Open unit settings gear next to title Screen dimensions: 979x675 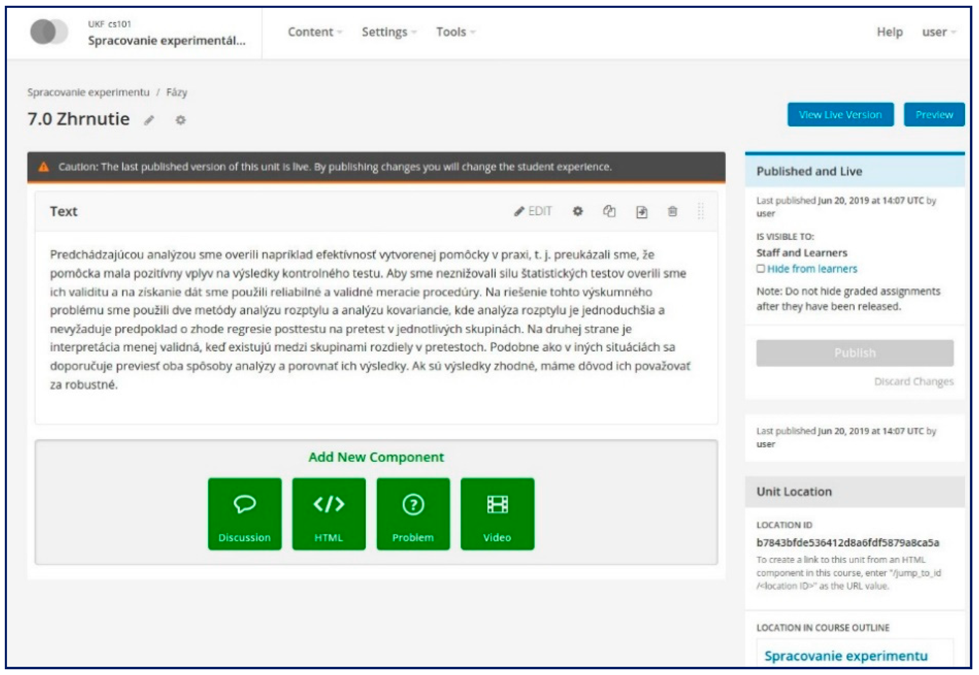180,121
